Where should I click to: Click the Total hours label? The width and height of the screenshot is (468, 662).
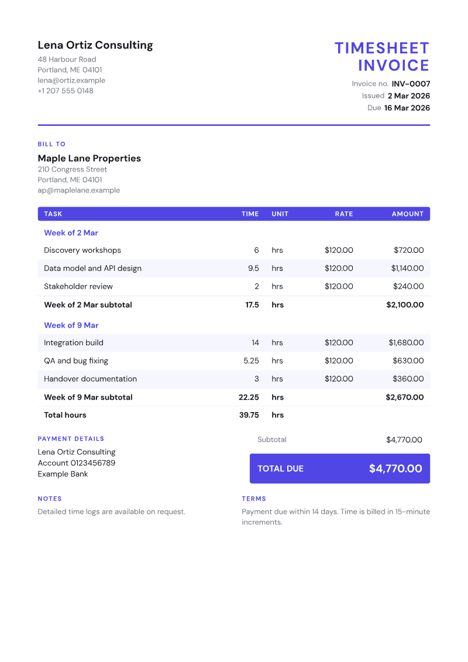[65, 415]
